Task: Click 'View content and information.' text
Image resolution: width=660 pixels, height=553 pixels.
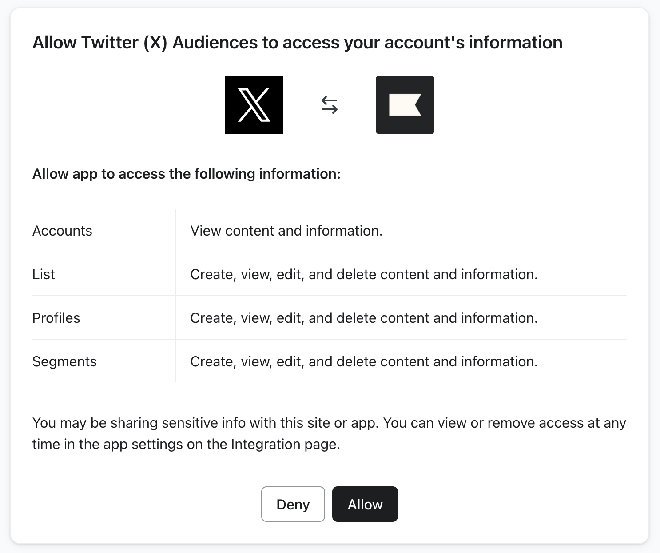Action: [x=286, y=231]
